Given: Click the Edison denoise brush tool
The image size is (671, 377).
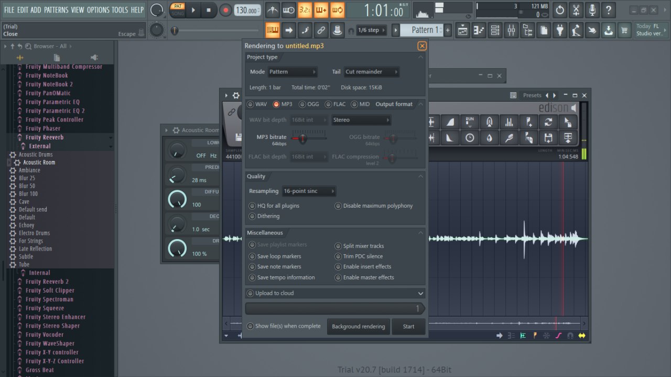Looking at the screenshot, I should (x=509, y=137).
